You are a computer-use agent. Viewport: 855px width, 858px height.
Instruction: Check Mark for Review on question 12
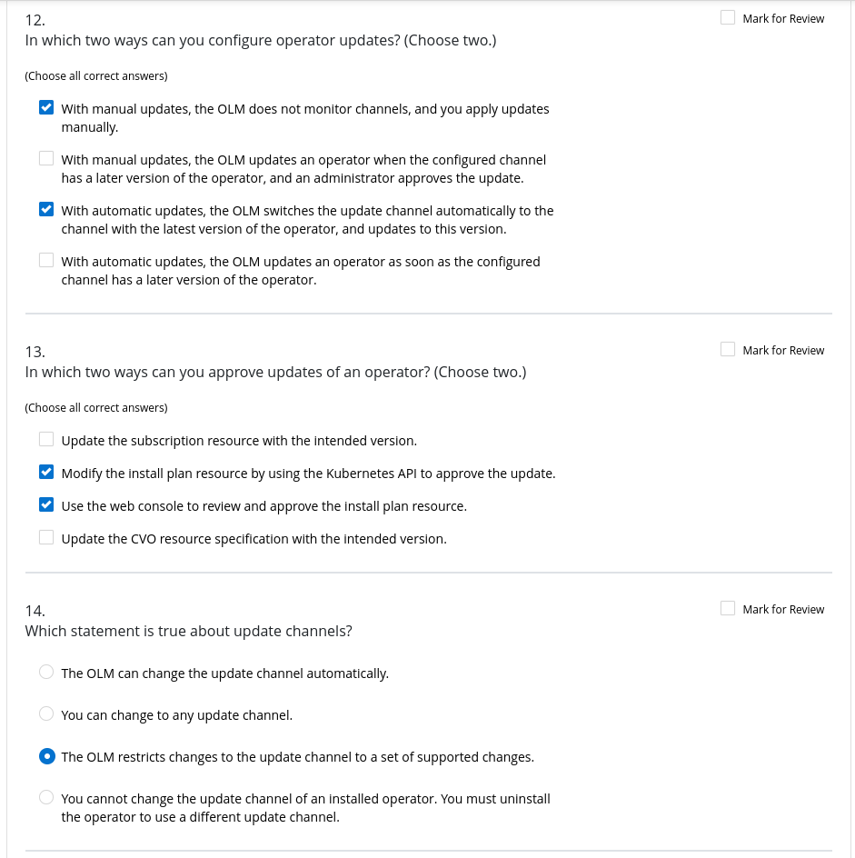pos(728,17)
